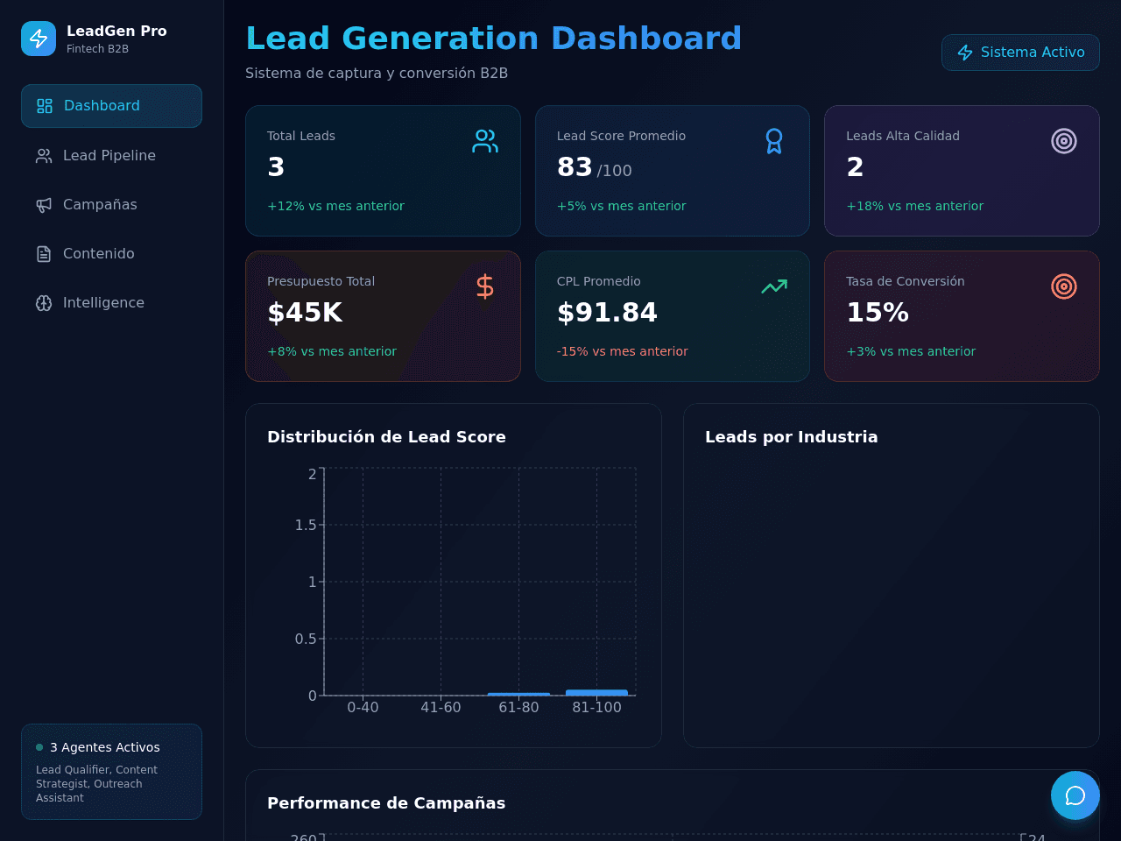Click '+8% vs mes anterior' text

point(332,351)
